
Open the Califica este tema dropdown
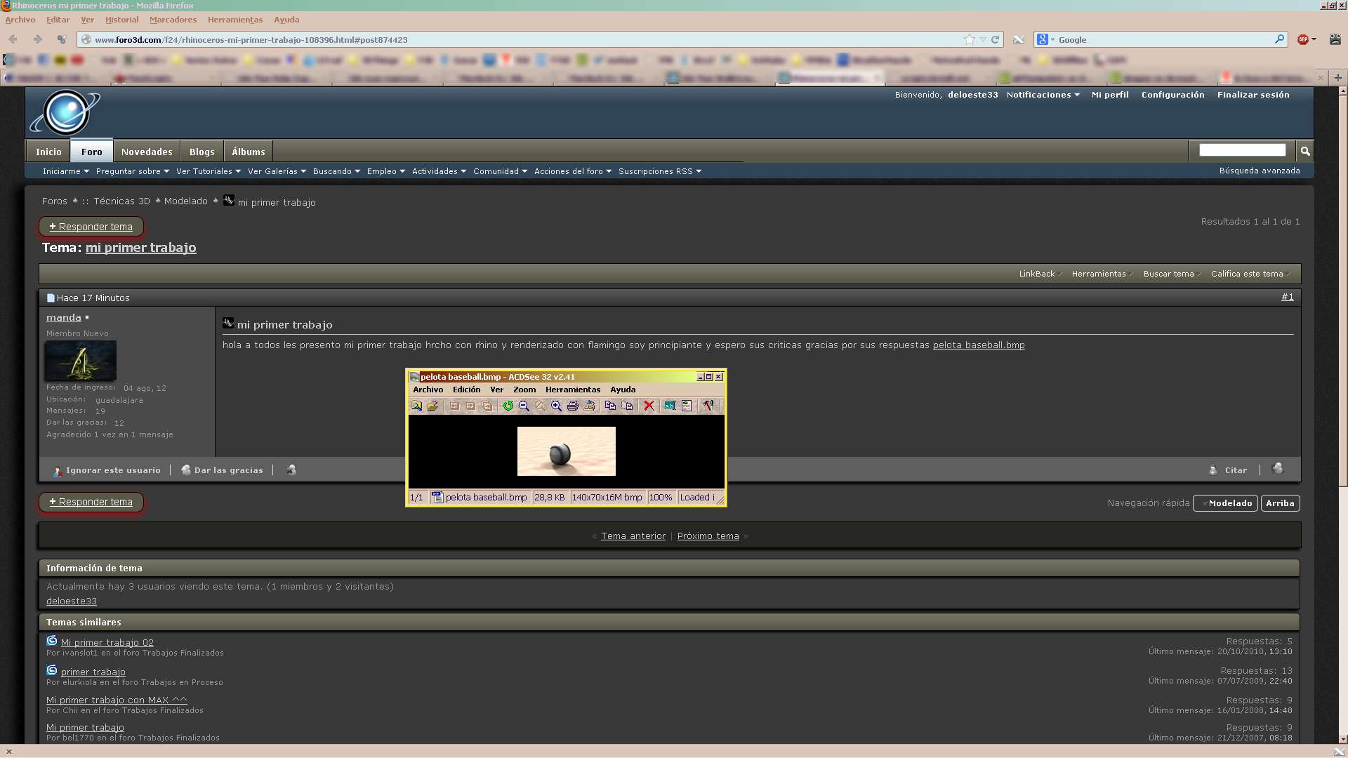[1250, 274]
